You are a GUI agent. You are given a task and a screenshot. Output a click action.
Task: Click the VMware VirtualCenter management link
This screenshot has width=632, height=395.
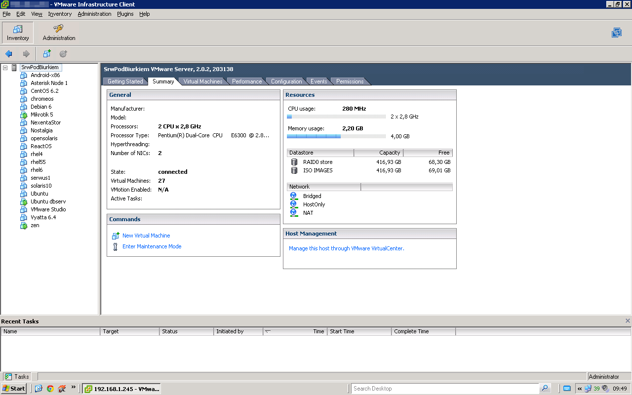[x=346, y=249]
